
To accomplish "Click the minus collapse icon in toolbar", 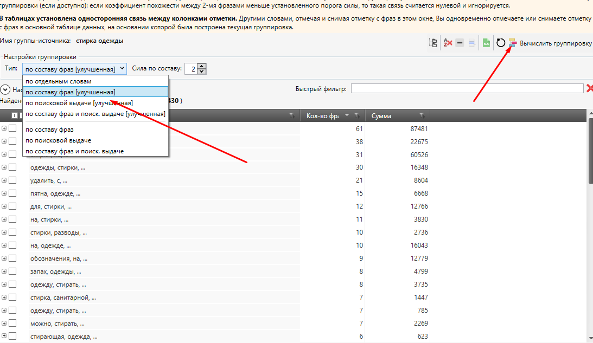I will [460, 43].
